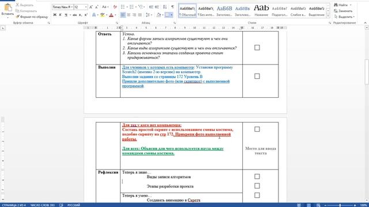This screenshot has height=207, width=369.
Task: Toggle bold (Ж) formatting
Action: pyautogui.click(x=55, y=15)
